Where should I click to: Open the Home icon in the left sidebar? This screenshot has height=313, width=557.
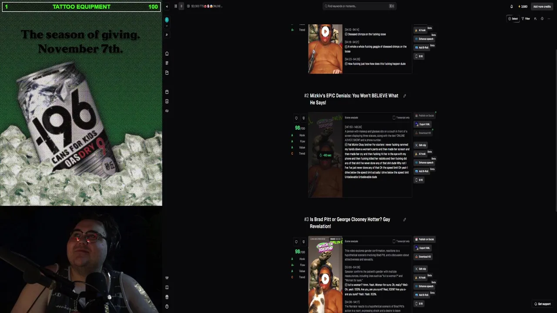pyautogui.click(x=167, y=53)
